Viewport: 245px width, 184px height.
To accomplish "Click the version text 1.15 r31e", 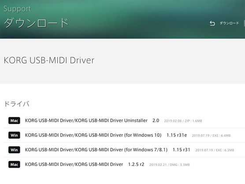I will click(177, 135).
